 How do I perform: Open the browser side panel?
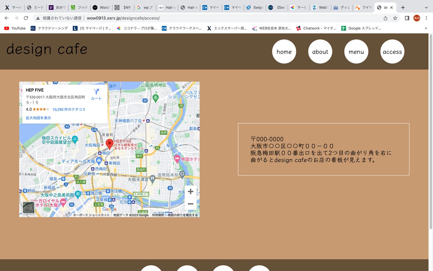point(407,18)
